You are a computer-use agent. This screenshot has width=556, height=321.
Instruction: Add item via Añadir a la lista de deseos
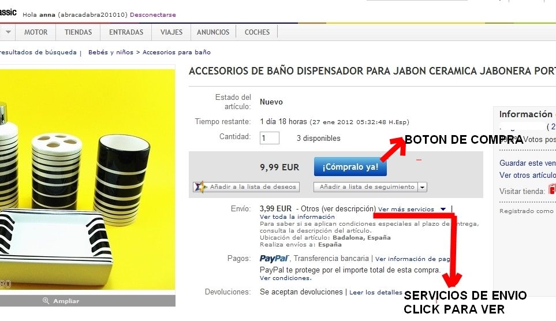[x=246, y=187]
